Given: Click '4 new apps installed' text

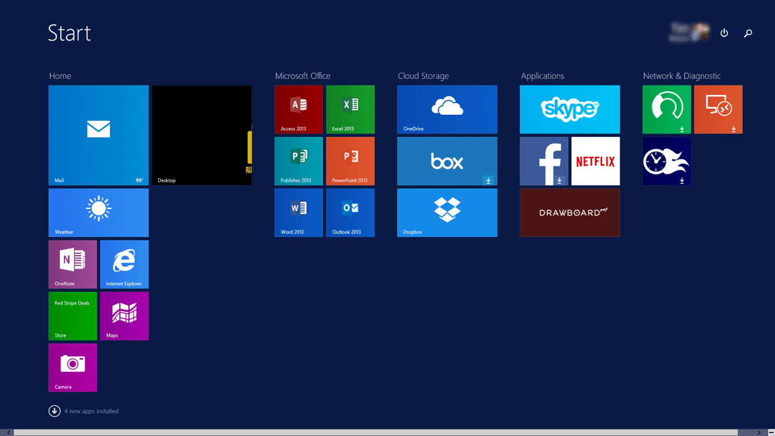Looking at the screenshot, I should tap(91, 411).
